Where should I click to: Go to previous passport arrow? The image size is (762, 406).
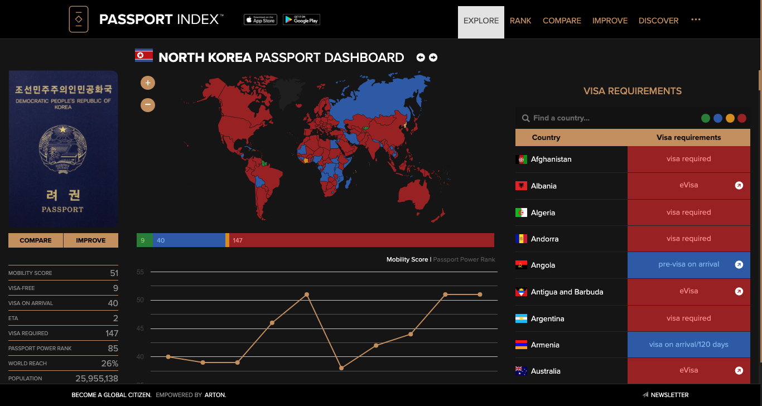click(x=421, y=57)
